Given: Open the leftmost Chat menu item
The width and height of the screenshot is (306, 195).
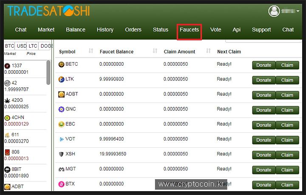Looking at the screenshot, I should point(21,30).
